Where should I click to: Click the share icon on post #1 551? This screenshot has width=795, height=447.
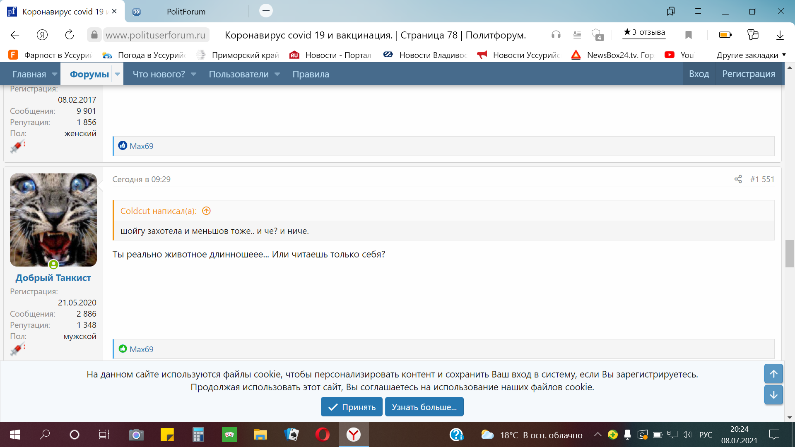pyautogui.click(x=738, y=179)
